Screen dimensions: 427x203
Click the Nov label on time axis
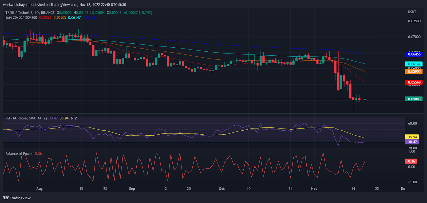(314, 189)
